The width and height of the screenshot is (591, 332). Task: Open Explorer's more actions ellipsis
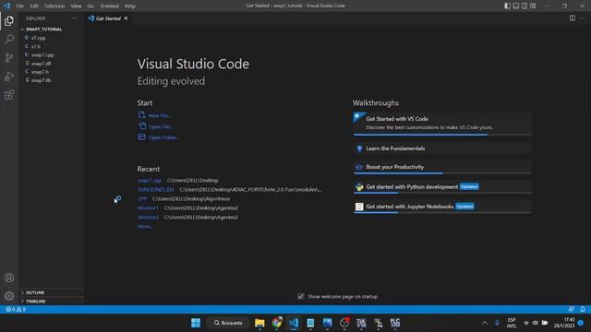click(x=75, y=18)
